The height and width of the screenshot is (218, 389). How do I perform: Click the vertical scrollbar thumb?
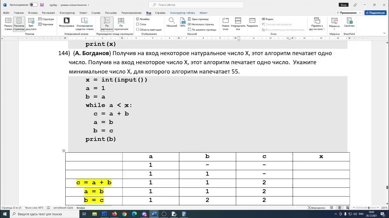[387, 187]
